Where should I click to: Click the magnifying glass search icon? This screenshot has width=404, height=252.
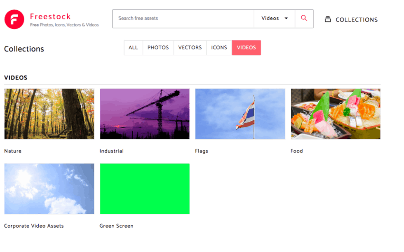coord(304,19)
